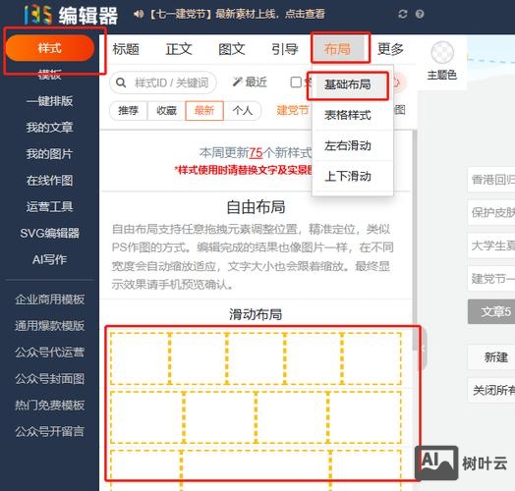
Task: Switch to the 引导 style tab
Action: point(284,49)
